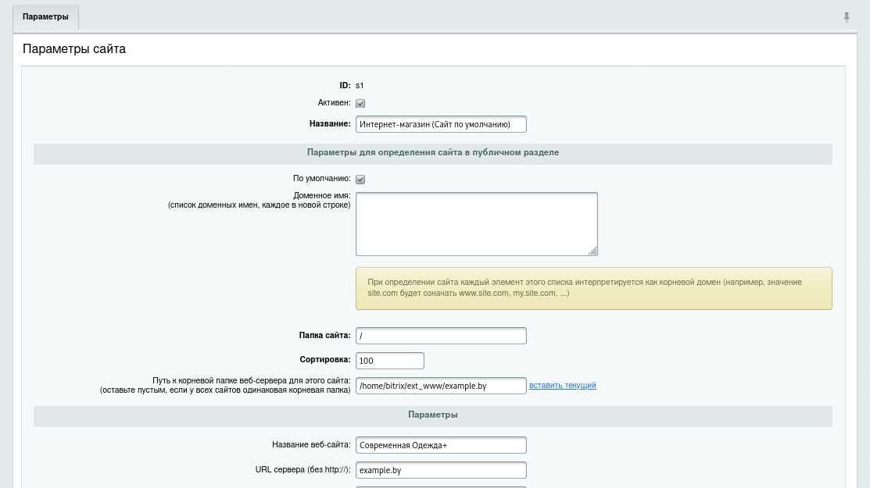Image resolution: width=870 pixels, height=488 pixels.
Task: Click the Параметры сайта page heading
Action: click(x=74, y=49)
